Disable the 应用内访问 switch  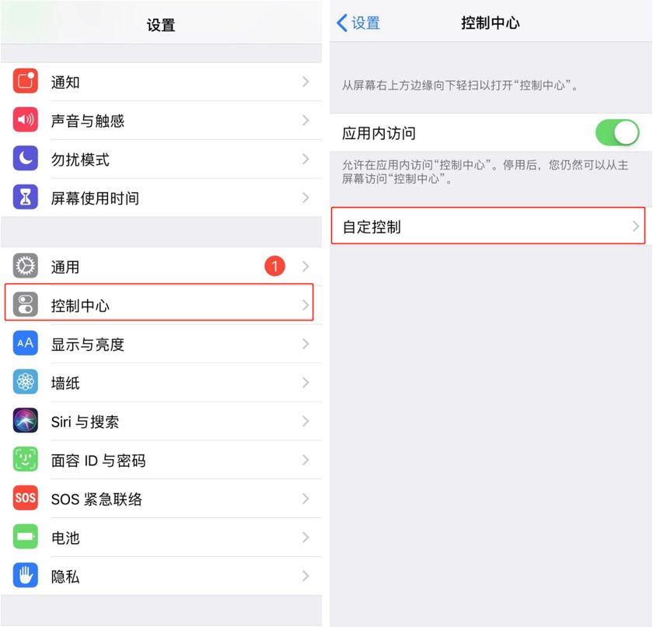click(617, 133)
